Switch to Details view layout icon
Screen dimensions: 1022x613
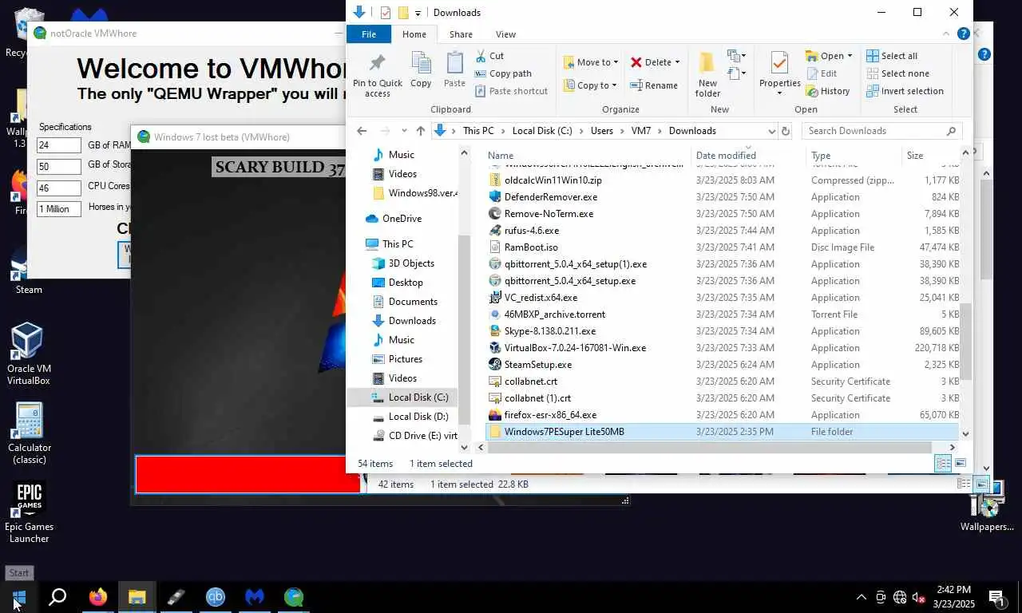click(943, 464)
